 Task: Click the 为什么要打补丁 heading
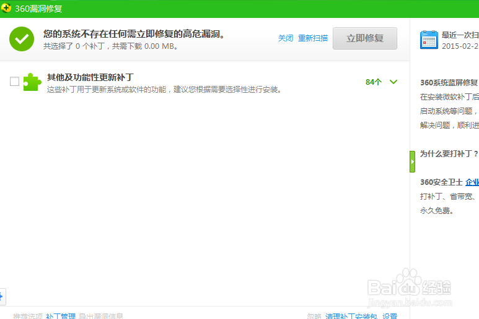449,153
